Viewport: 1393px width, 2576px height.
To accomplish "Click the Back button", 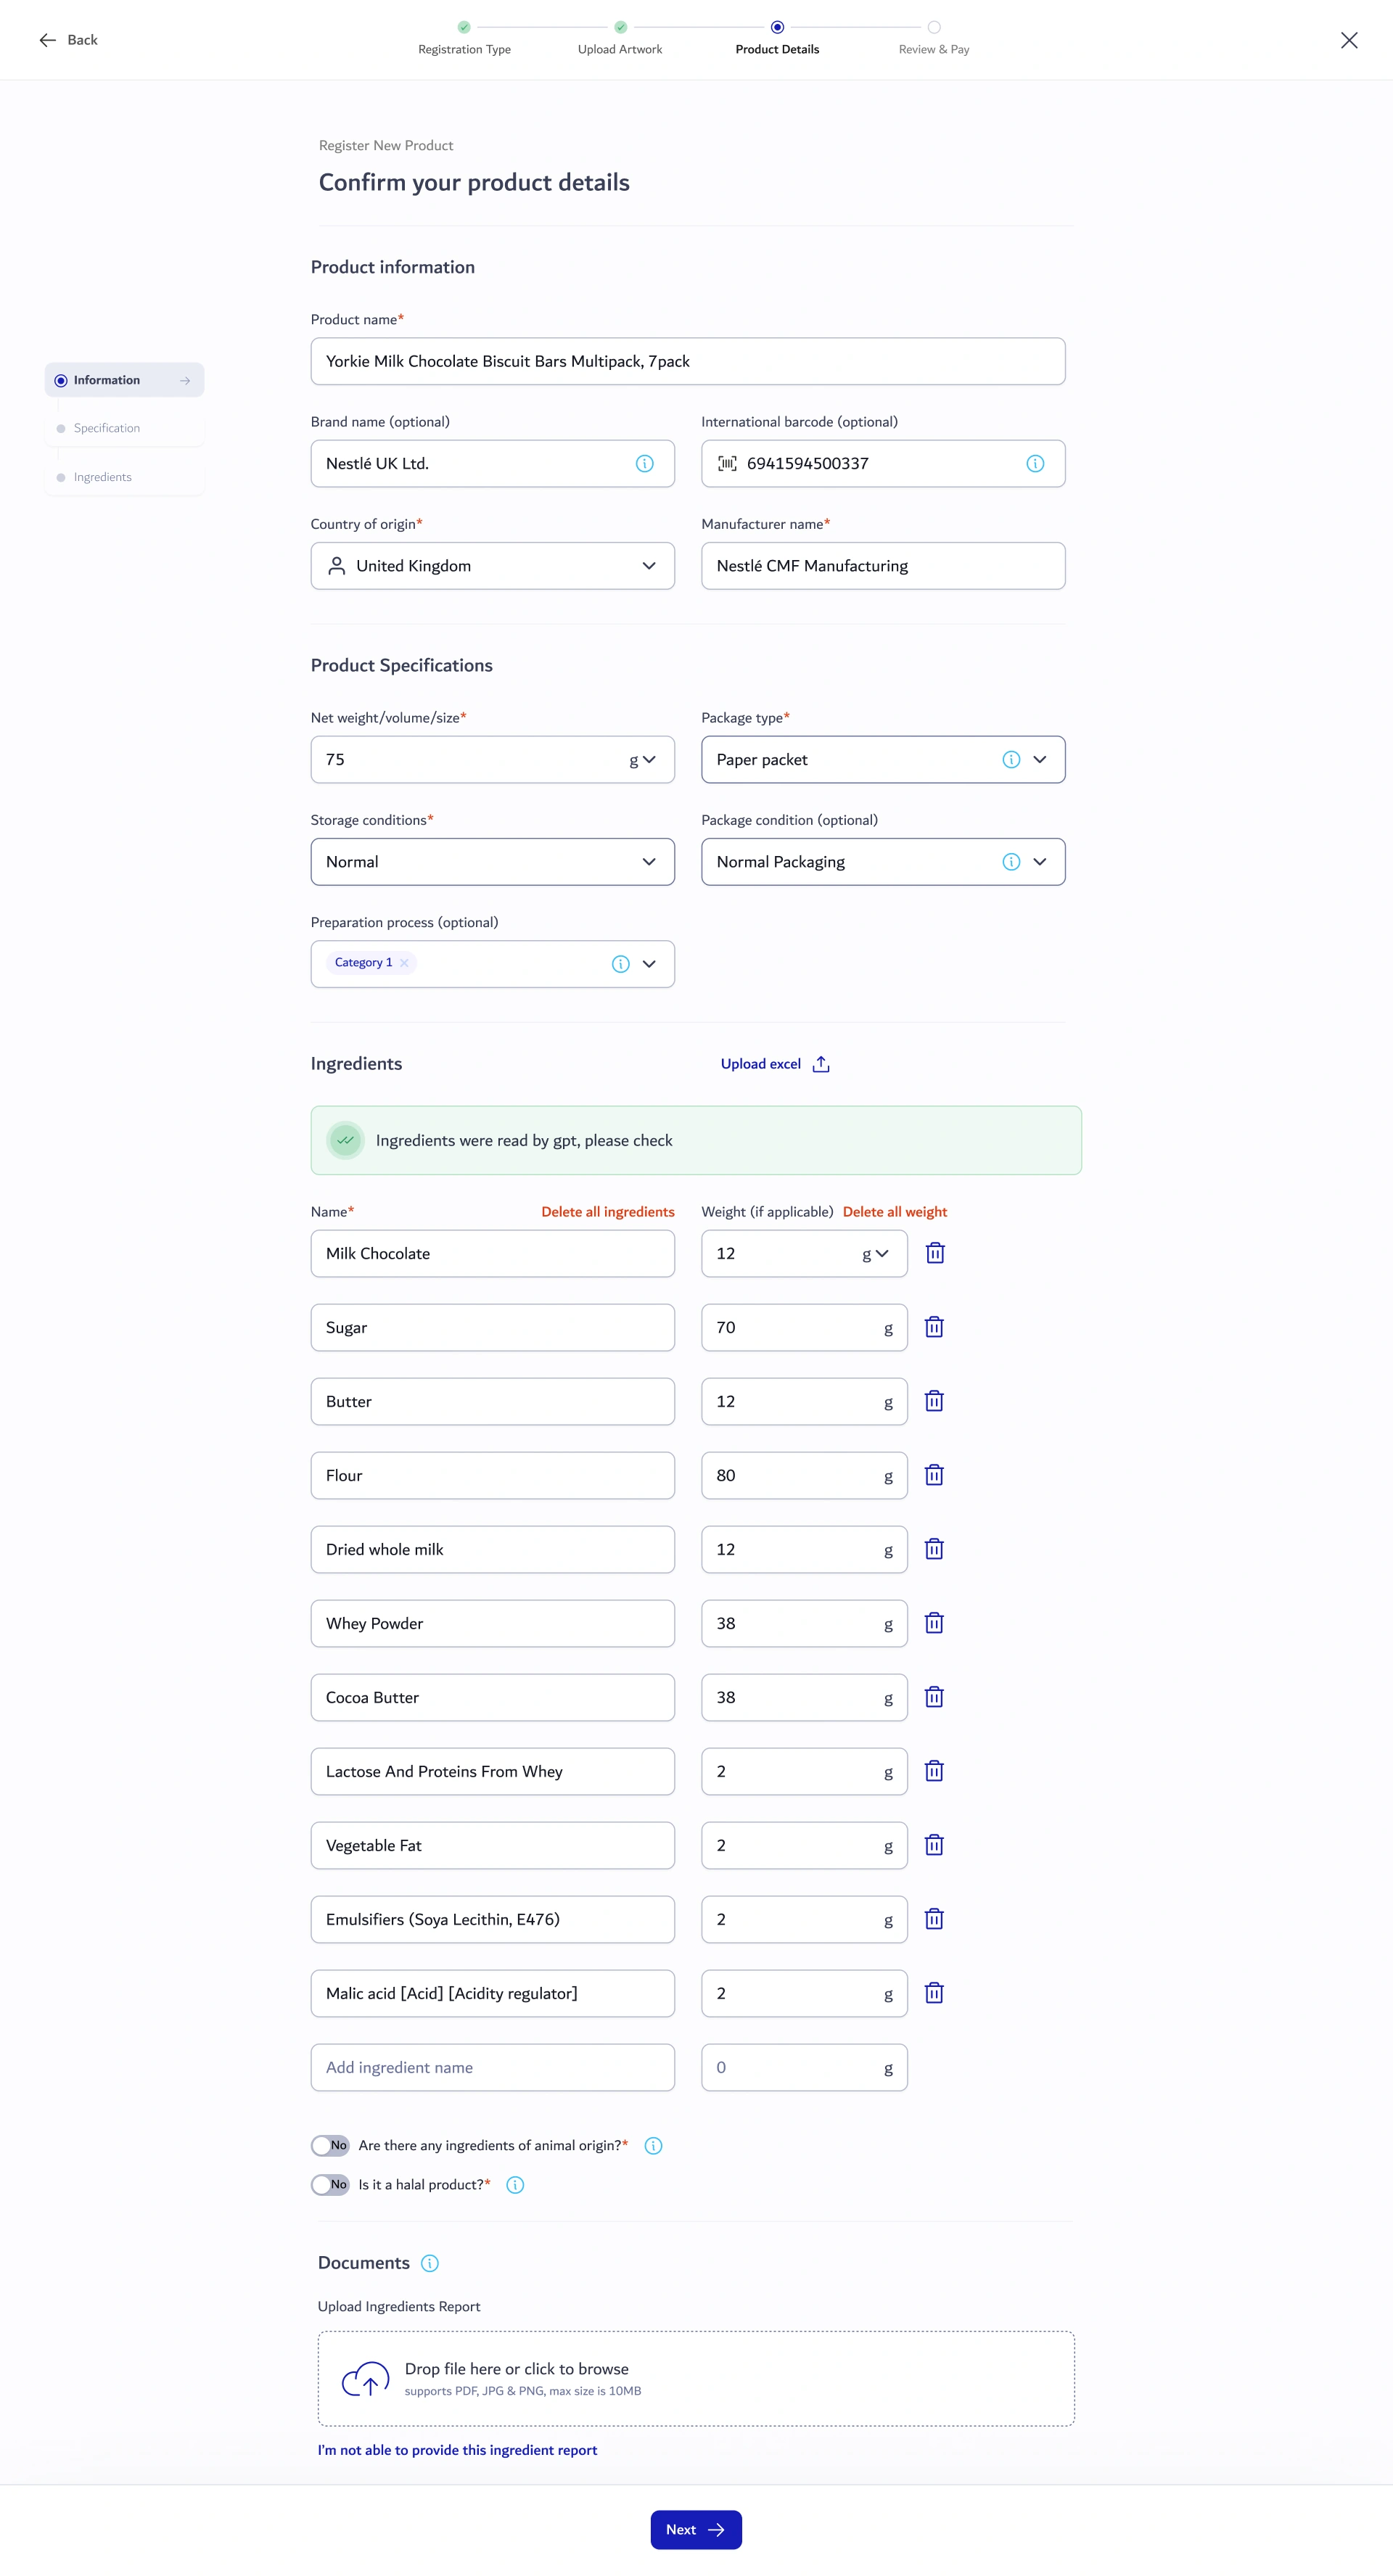I will [x=68, y=40].
